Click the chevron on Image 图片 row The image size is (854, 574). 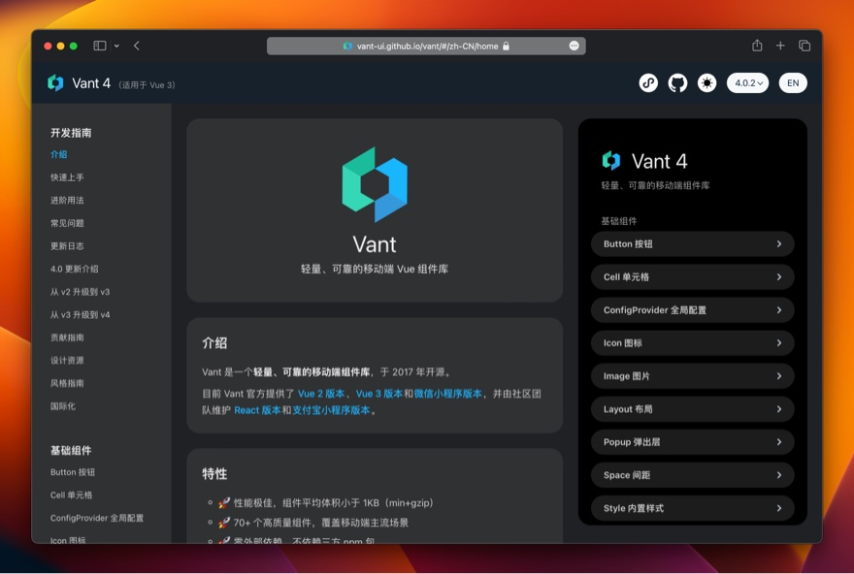[x=779, y=376]
